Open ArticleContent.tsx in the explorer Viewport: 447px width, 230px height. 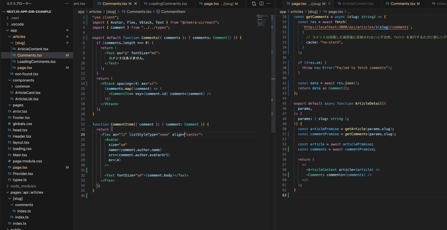33,49
